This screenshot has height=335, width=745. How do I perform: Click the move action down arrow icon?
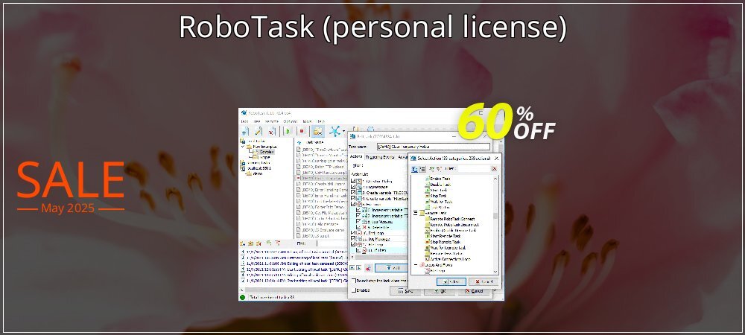[x=359, y=268]
